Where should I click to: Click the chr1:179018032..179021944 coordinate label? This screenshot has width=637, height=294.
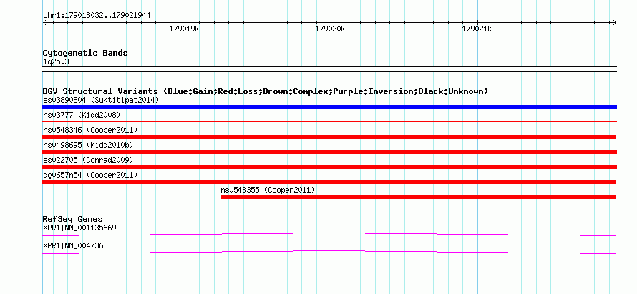coord(97,16)
